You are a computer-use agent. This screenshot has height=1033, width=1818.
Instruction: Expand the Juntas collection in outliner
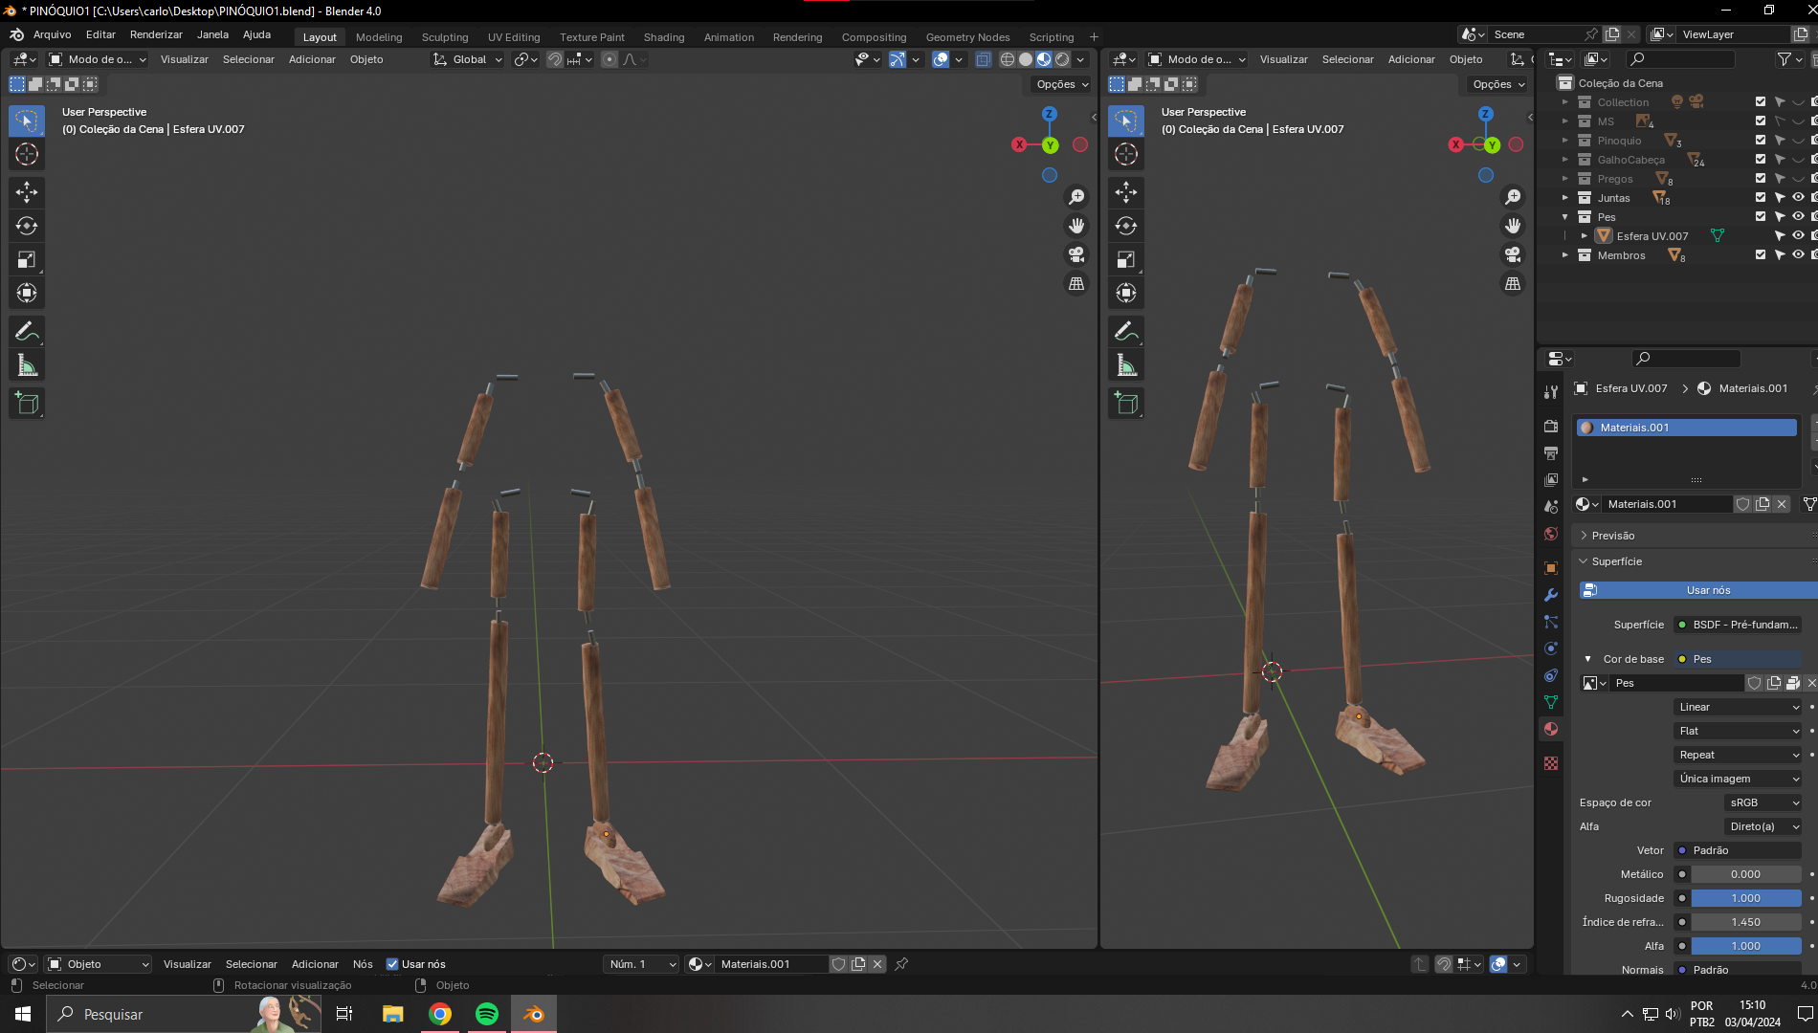(1565, 198)
